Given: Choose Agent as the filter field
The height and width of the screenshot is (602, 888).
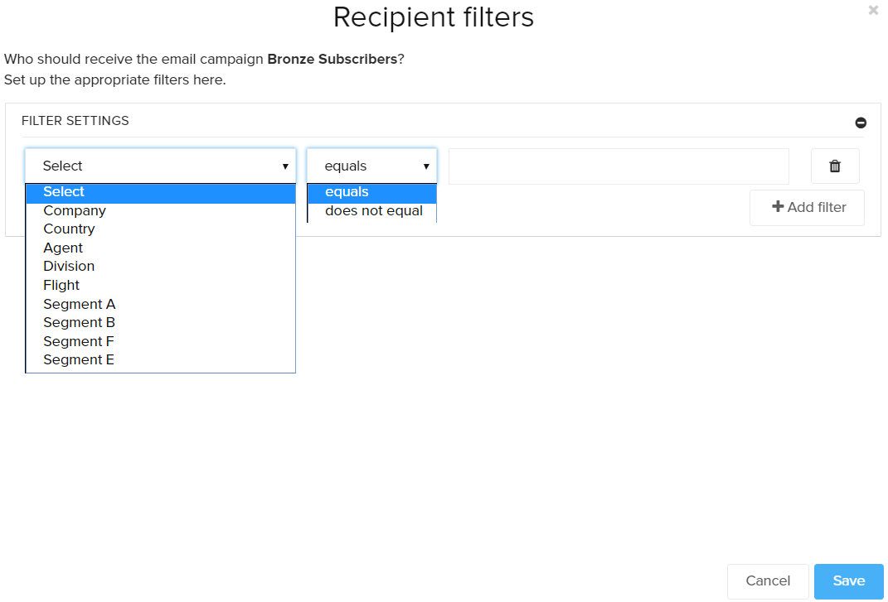Looking at the screenshot, I should 63,248.
